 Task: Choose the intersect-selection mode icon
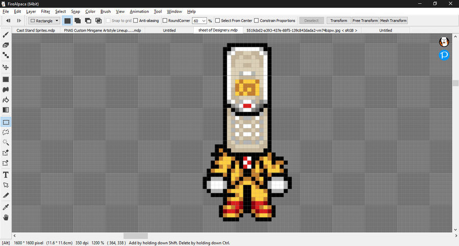(98, 20)
